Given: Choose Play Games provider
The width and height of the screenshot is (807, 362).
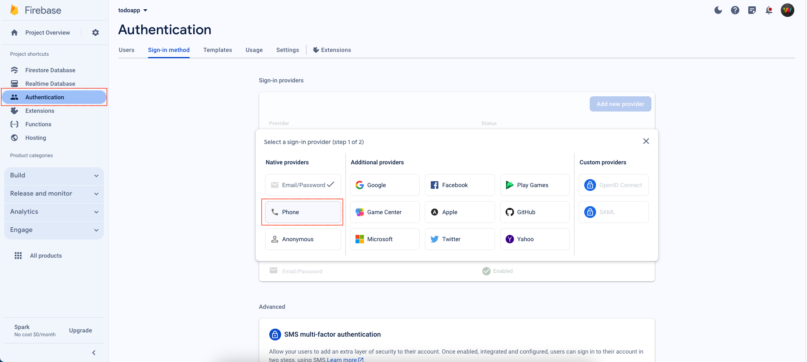Looking at the screenshot, I should pos(535,185).
